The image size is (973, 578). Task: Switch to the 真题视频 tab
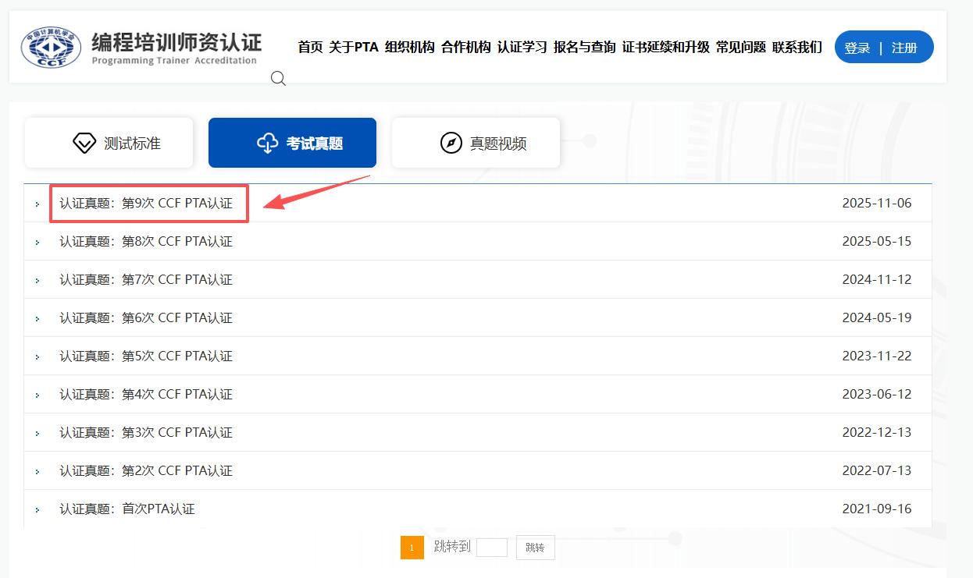coord(476,143)
